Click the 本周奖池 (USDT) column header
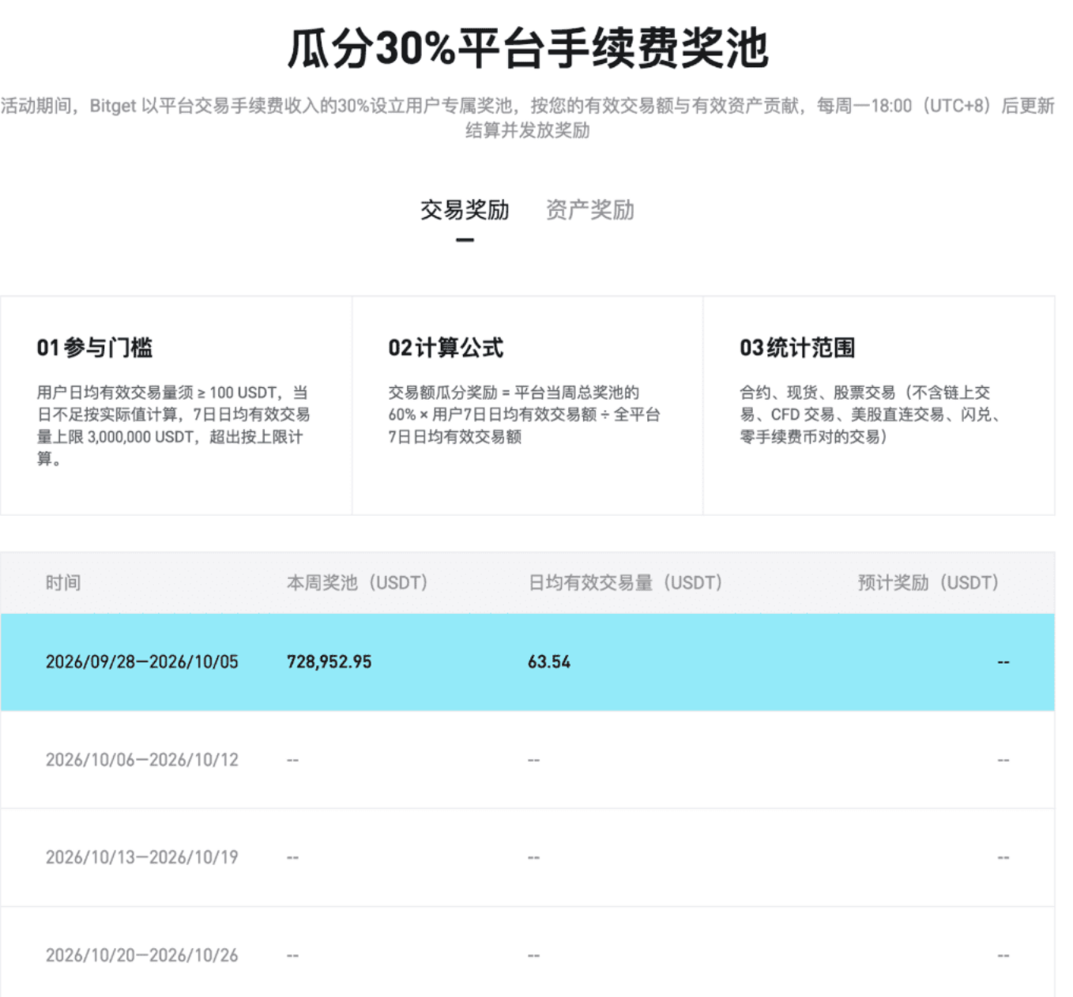Viewport: 1073px width, 997px height. click(357, 583)
